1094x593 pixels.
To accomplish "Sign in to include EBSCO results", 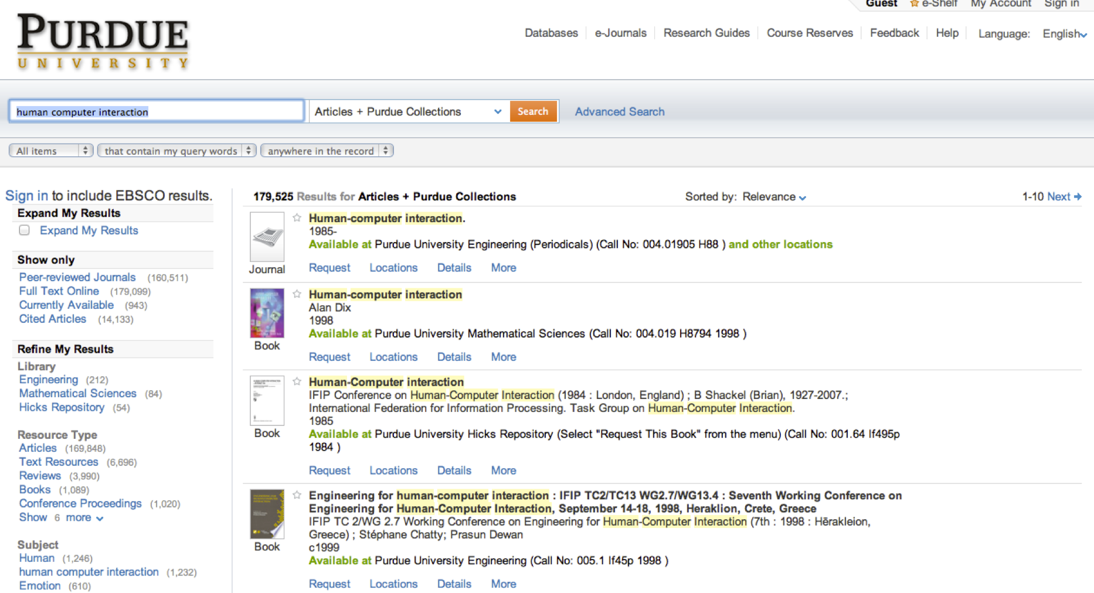I will pos(26,195).
